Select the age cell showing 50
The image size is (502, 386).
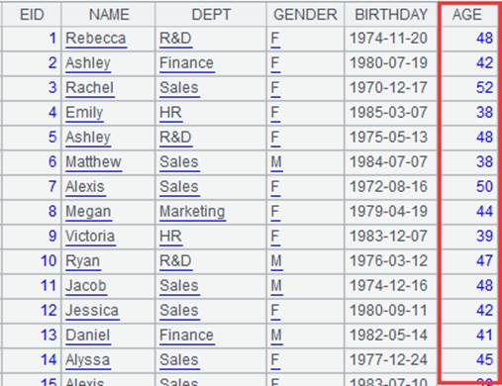484,187
